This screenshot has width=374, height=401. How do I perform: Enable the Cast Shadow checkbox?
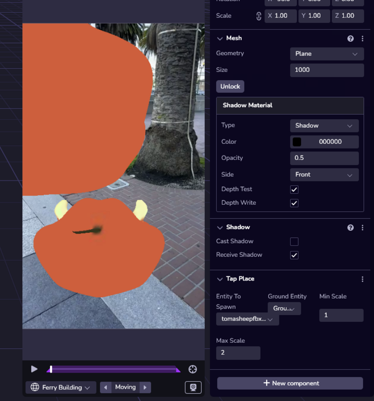(x=294, y=242)
